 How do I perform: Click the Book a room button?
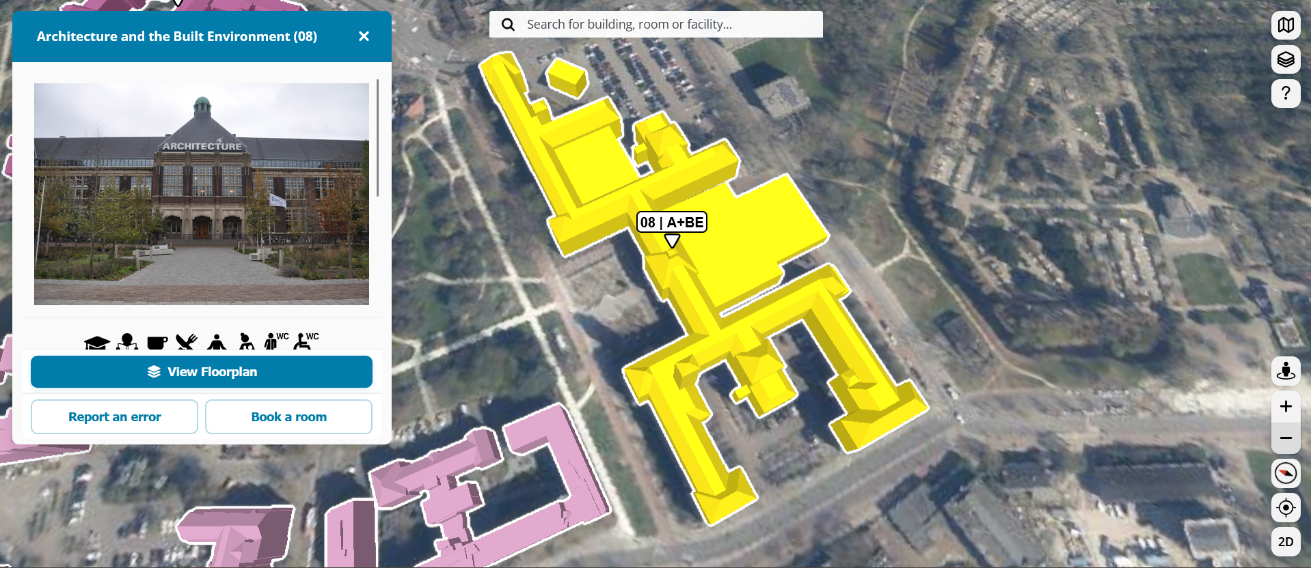tap(288, 416)
